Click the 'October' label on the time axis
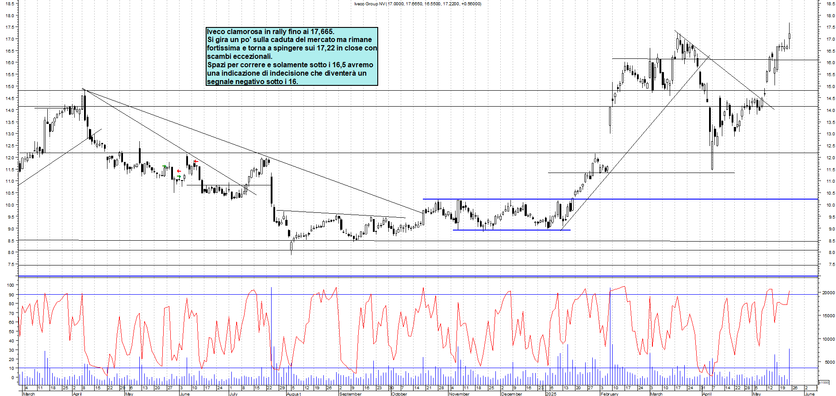The width and height of the screenshot is (836, 396). coord(399,394)
